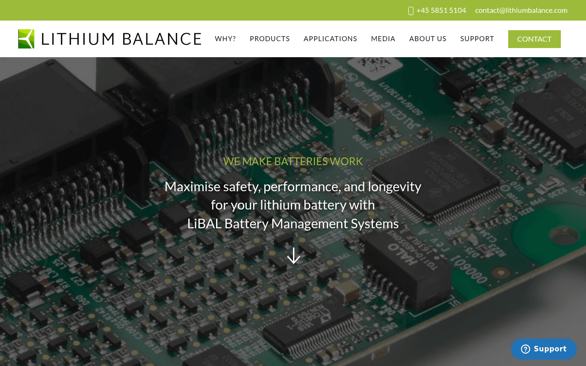586x366 pixels.
Task: Click the 'LiBAL Battery Management Systems' line
Action: click(x=293, y=223)
